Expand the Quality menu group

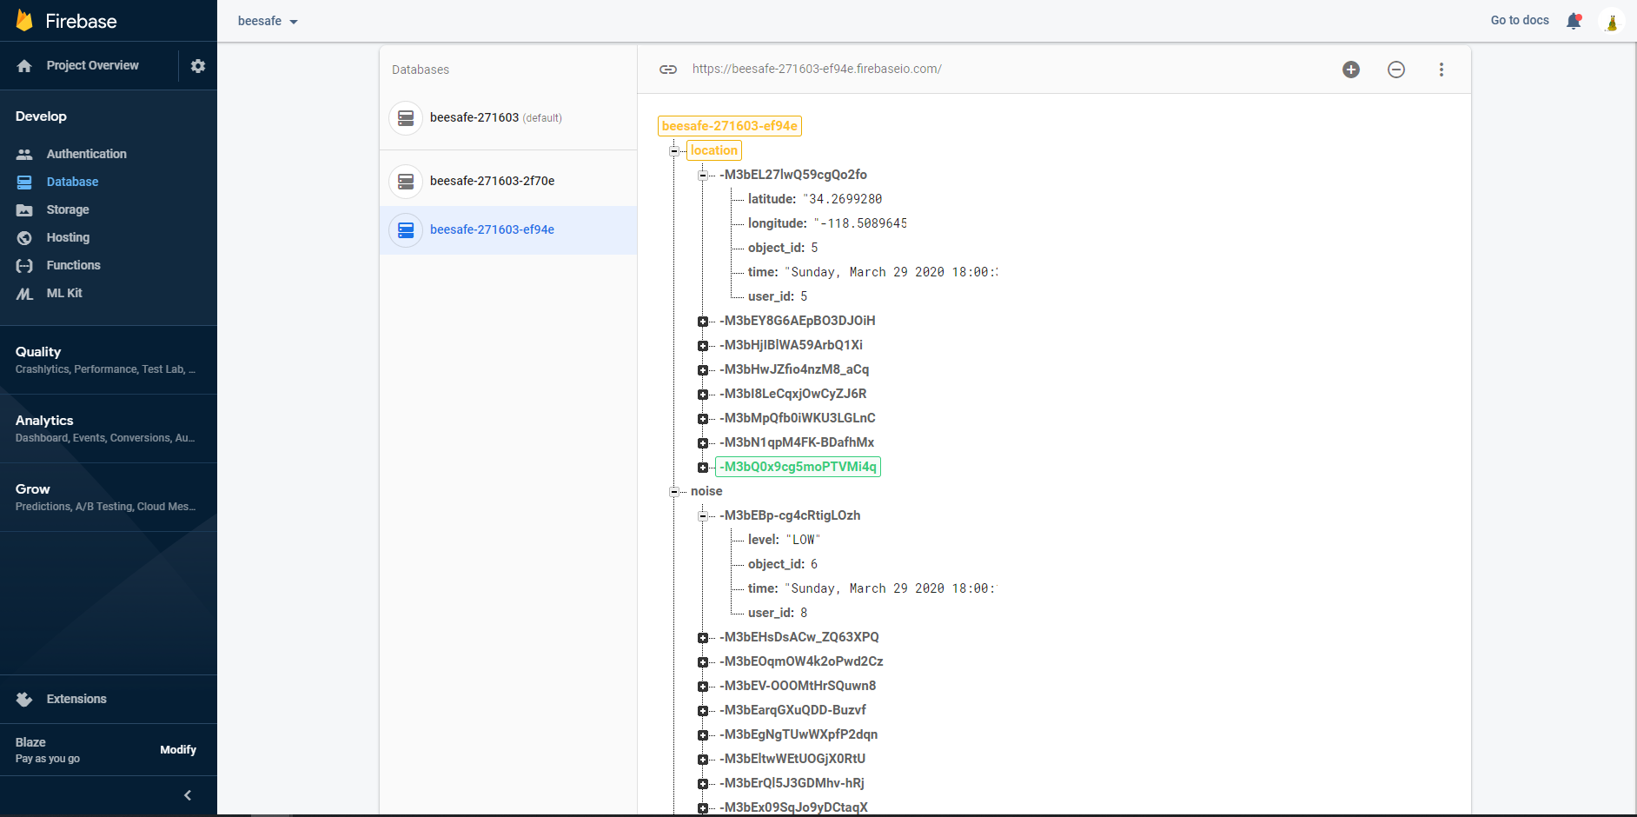(x=109, y=360)
